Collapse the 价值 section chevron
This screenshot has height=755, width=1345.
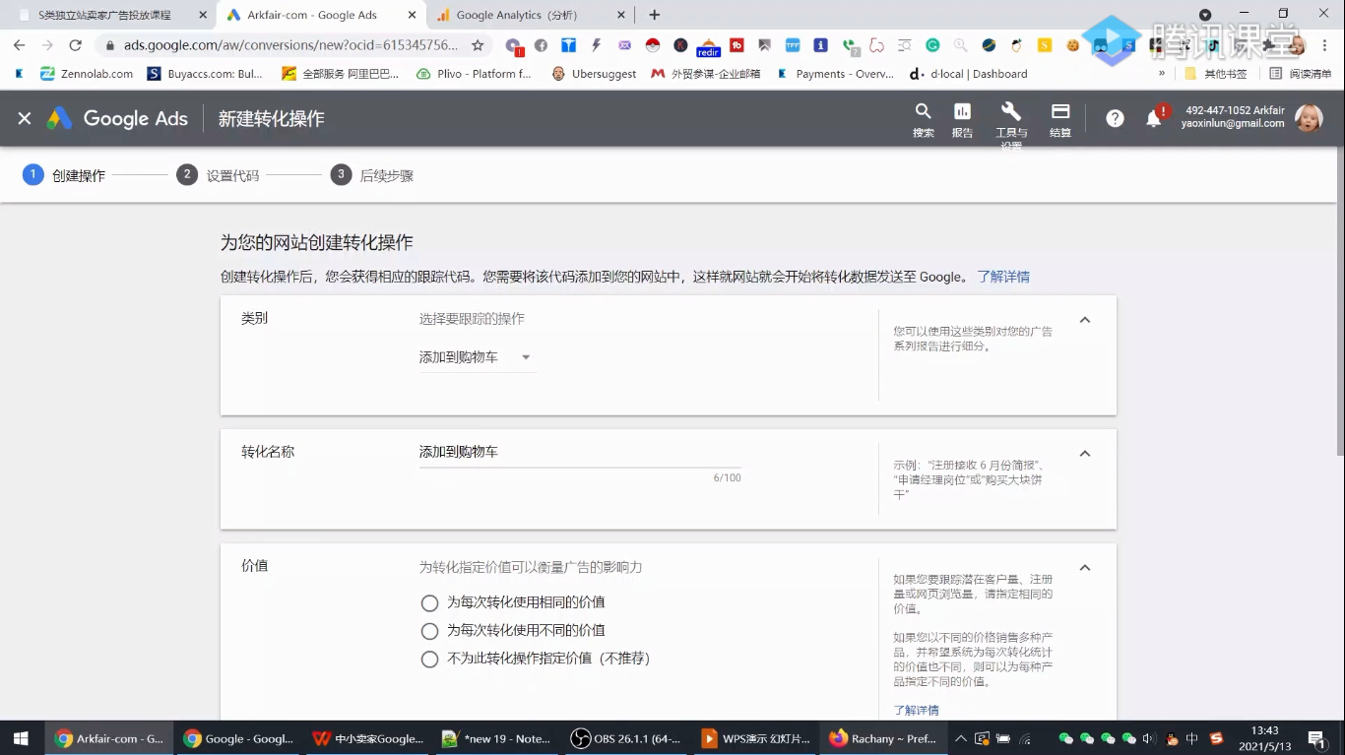pos(1084,567)
